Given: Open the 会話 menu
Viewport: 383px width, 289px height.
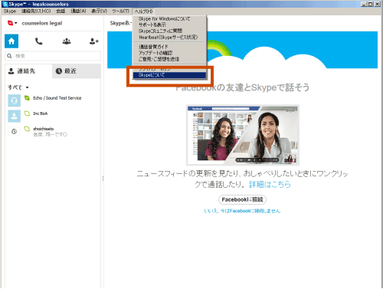Looking at the screenshot, I should 61,11.
